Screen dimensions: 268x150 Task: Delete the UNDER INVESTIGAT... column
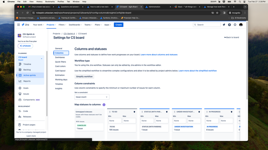click(199, 112)
